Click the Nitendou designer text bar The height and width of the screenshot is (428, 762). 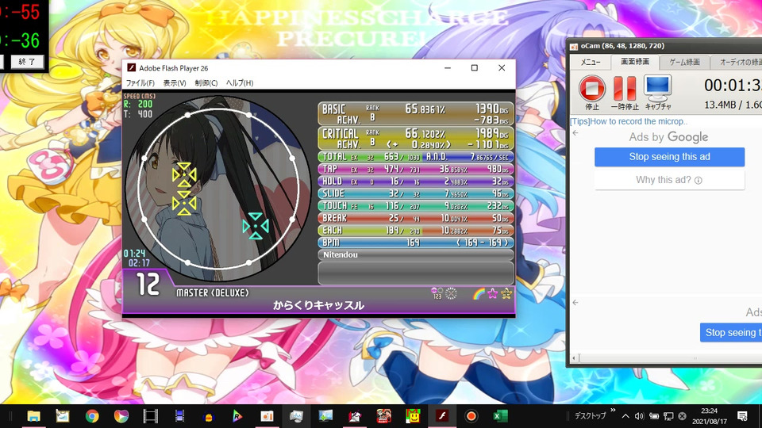pos(416,254)
